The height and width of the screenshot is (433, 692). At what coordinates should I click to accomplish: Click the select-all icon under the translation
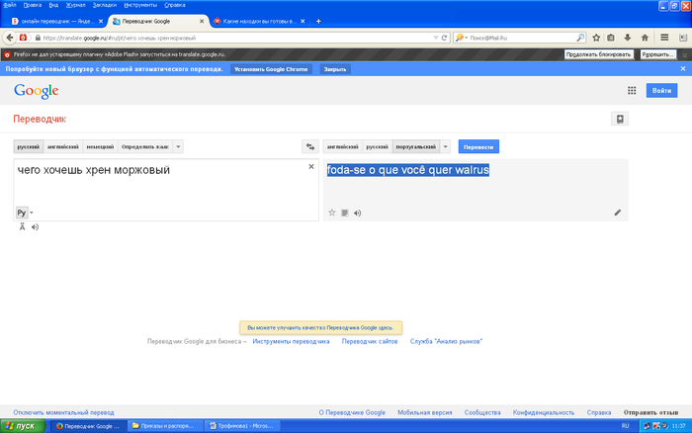(x=345, y=213)
